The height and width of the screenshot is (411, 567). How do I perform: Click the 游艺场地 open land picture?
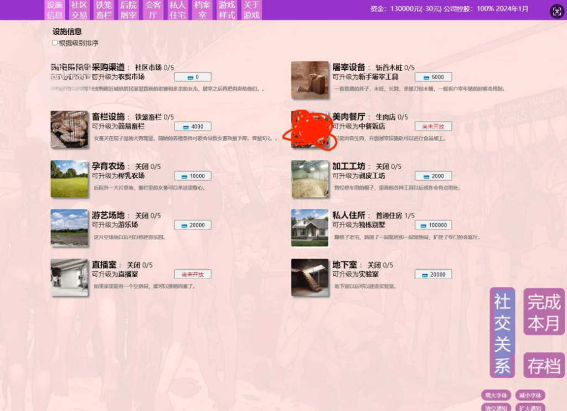[x=69, y=228]
